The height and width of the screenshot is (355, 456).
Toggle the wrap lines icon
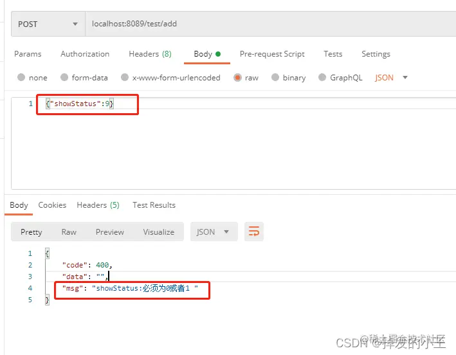coord(254,232)
